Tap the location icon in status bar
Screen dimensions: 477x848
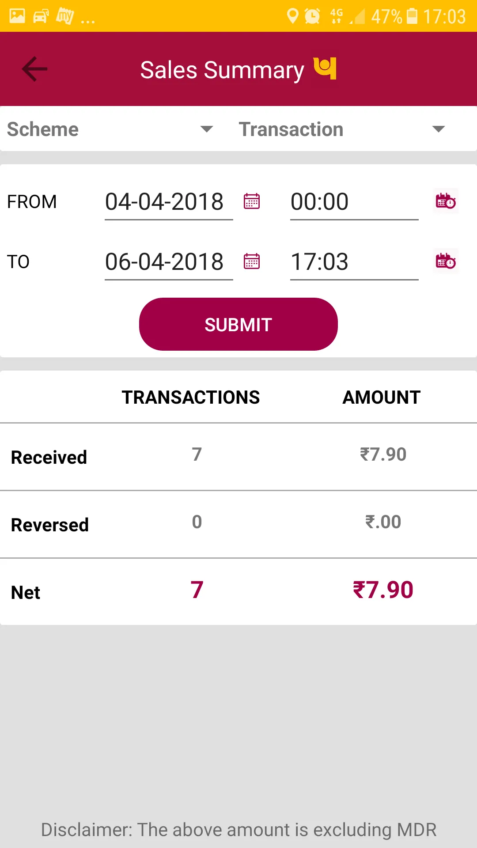[x=292, y=16]
